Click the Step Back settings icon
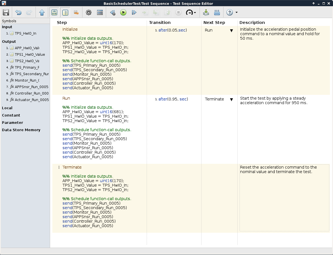The image size is (333, 255). click(x=113, y=12)
